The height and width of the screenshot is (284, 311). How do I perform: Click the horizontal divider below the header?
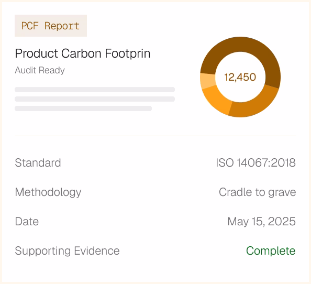155,136
